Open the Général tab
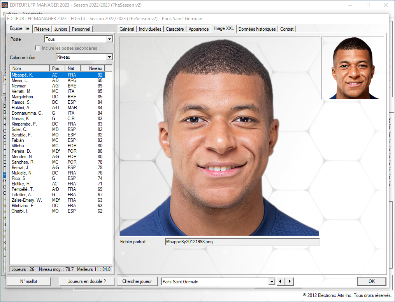The image size is (395, 302). [x=127, y=29]
